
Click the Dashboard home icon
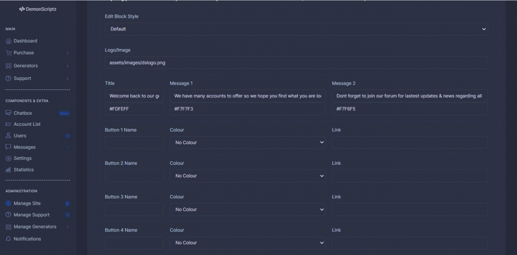tap(9, 41)
